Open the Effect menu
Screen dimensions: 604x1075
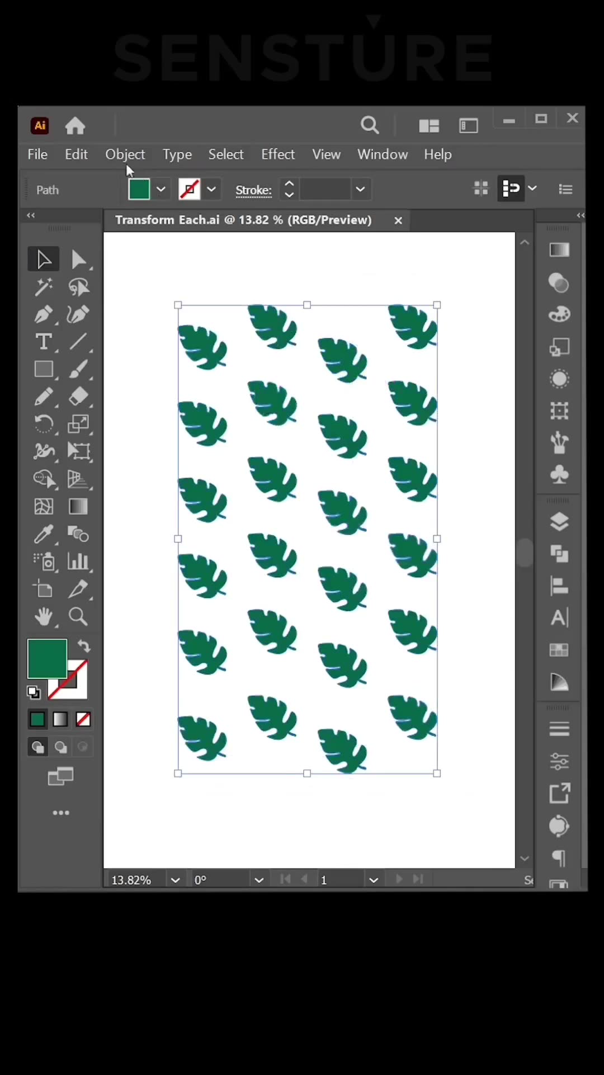click(278, 154)
